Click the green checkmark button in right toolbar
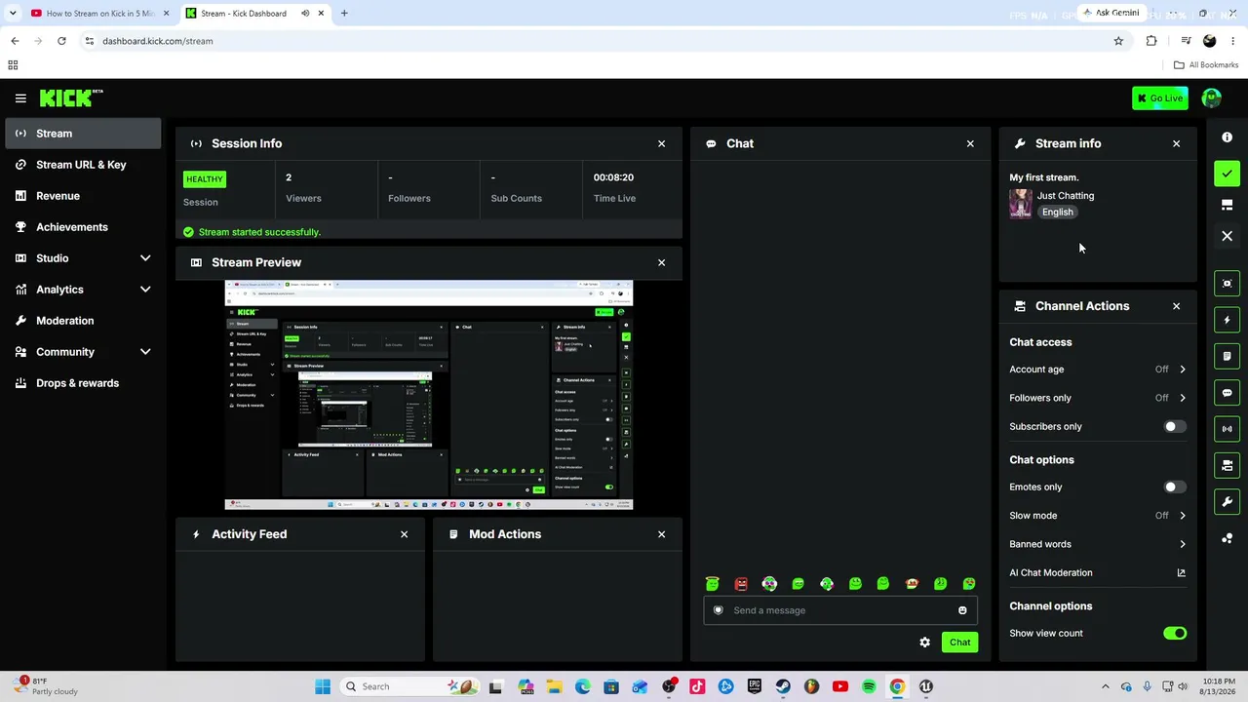 click(1228, 174)
